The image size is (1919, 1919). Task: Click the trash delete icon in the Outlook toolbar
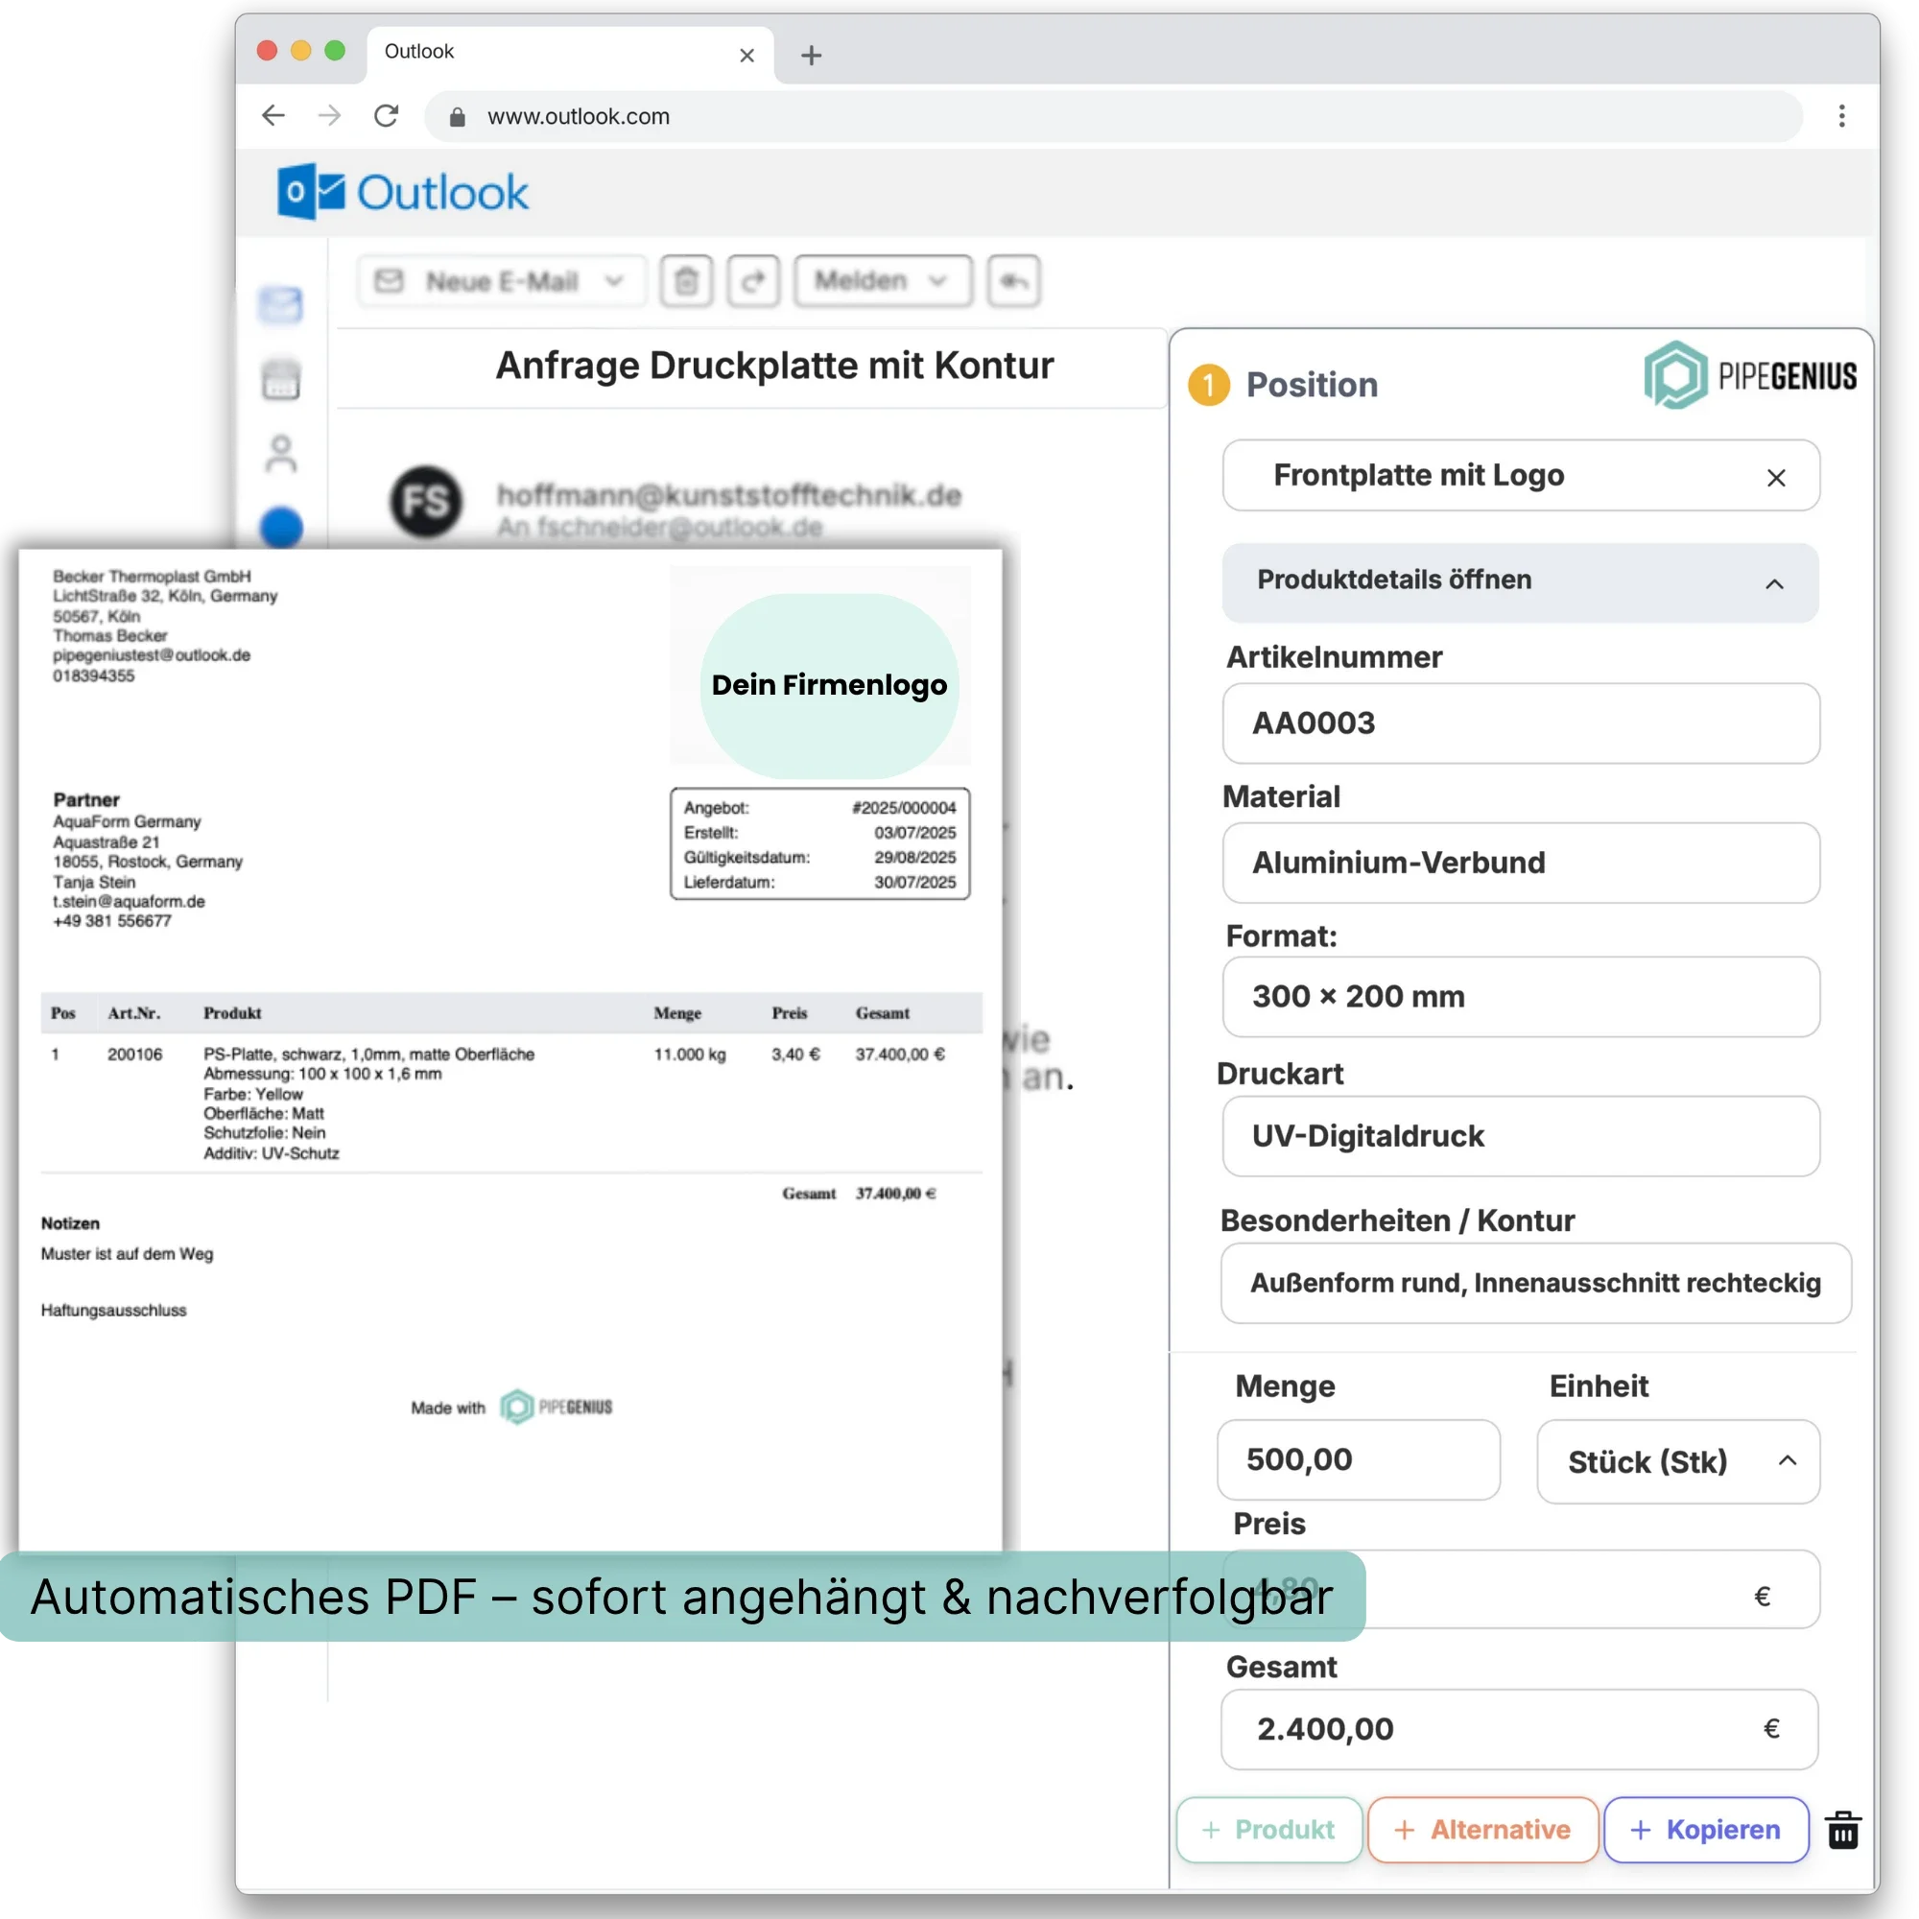pos(685,281)
